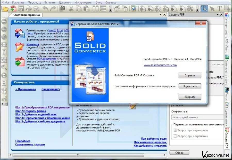232x160 pixels.
Task: Toggle the 'Запрос при сохранении' checkbox
Action: click(x=175, y=136)
